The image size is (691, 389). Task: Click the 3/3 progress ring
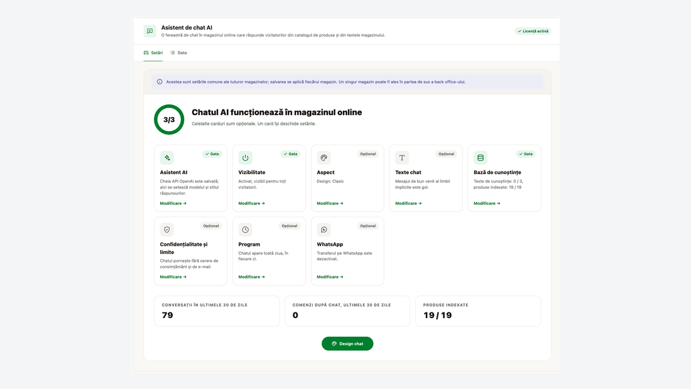[169, 119]
